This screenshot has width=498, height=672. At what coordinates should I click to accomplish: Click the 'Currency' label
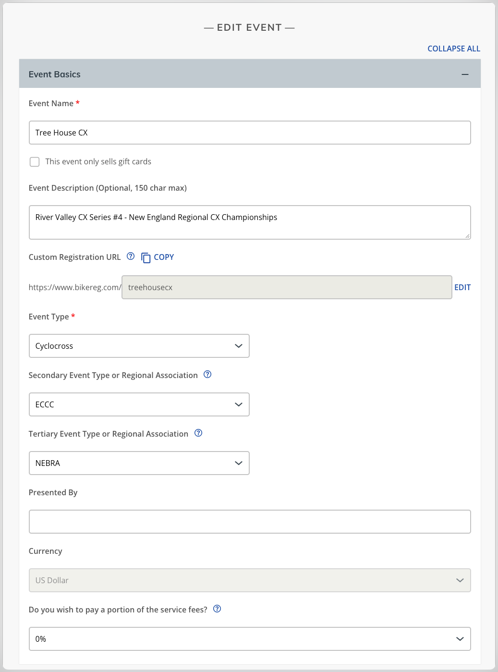[x=46, y=551]
